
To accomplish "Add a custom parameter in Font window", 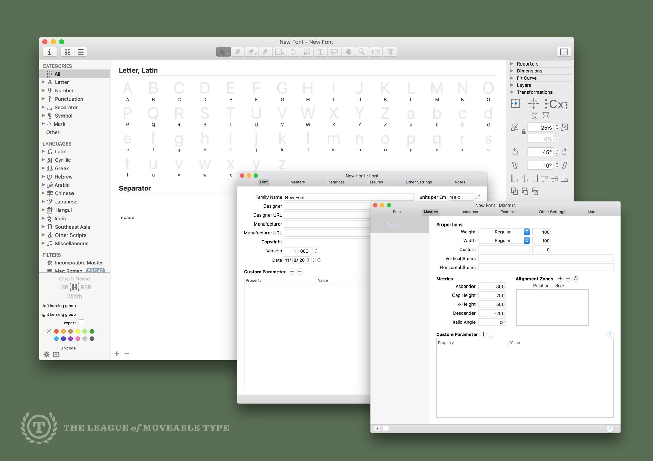I will 292,272.
